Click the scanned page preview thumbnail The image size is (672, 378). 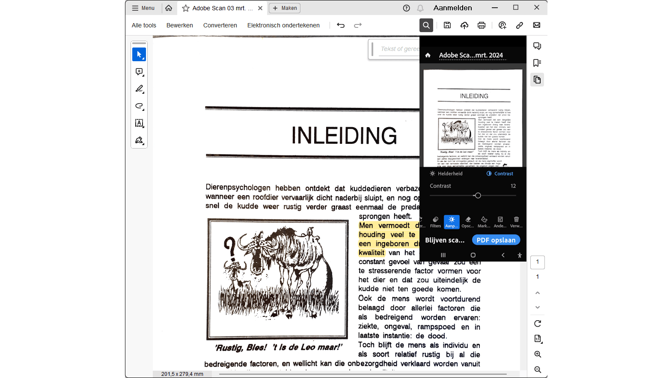click(473, 118)
